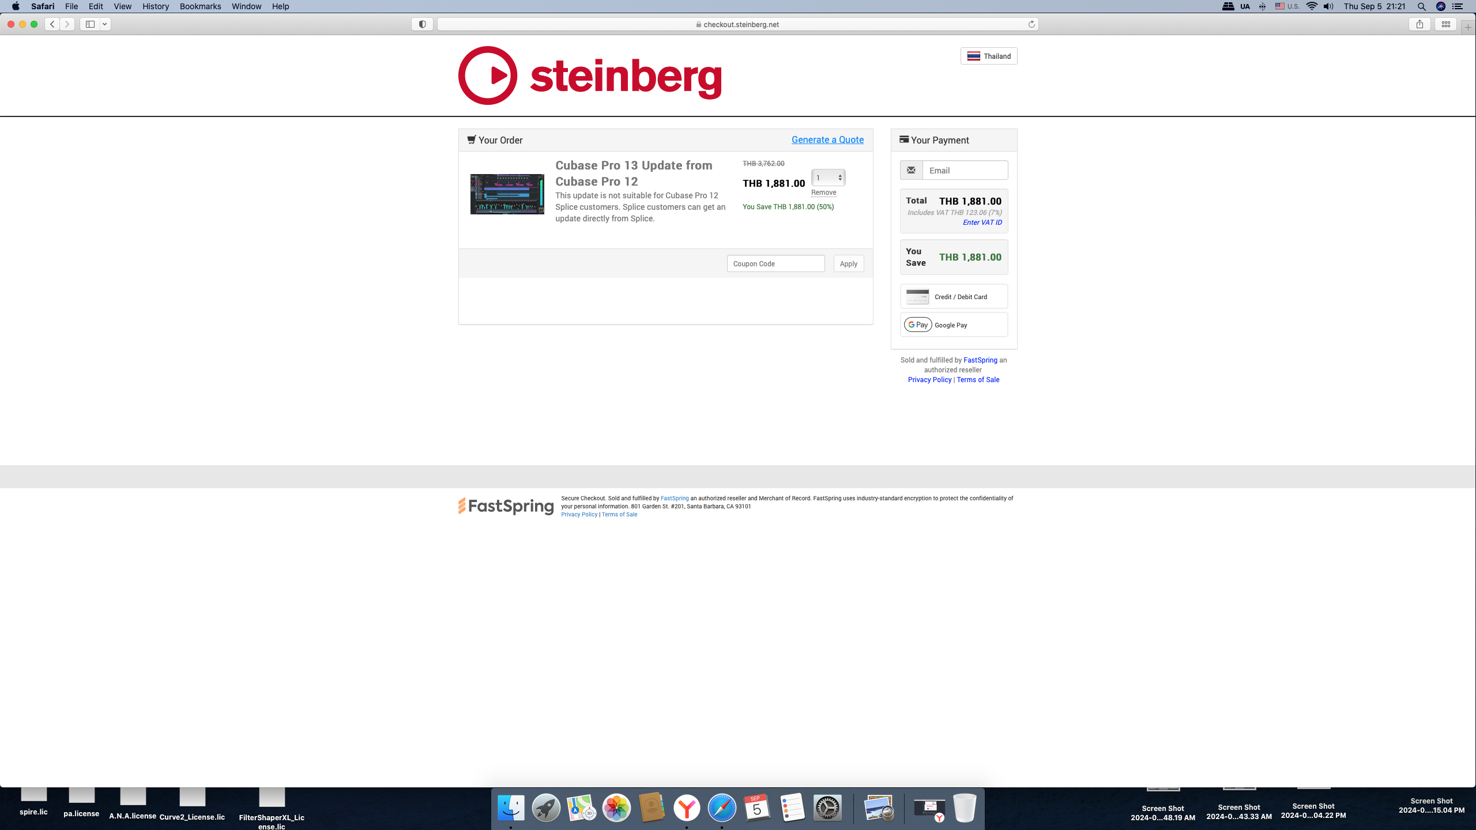
Task: Open the sidebar options chevron
Action: click(x=105, y=24)
